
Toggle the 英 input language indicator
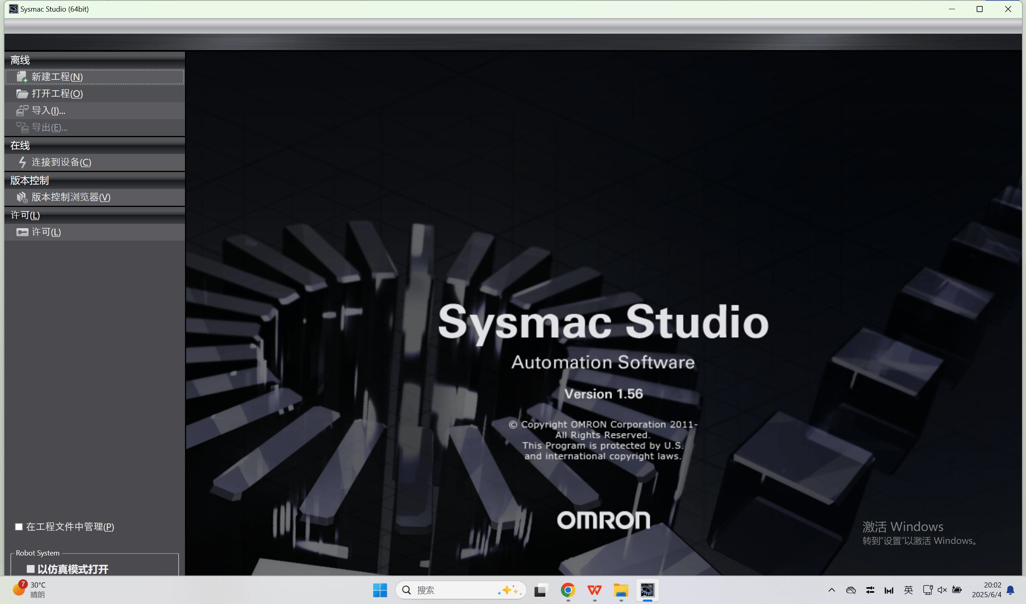[908, 590]
